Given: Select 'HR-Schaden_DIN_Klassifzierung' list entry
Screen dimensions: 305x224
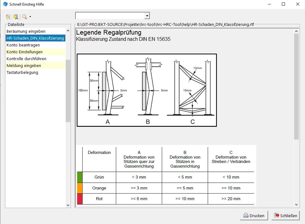Looking at the screenshot, I should click(35, 38).
